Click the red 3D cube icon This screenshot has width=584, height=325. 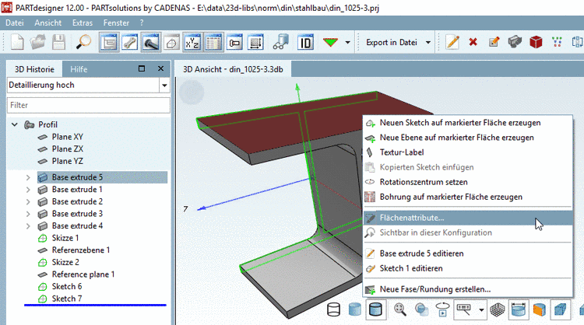(536, 42)
